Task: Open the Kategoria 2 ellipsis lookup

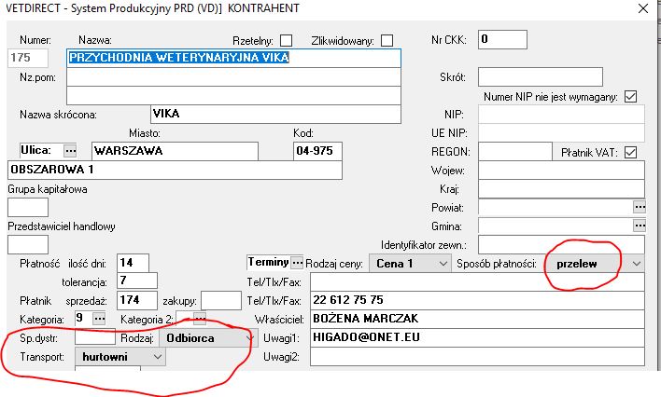Action: pyautogui.click(x=200, y=318)
